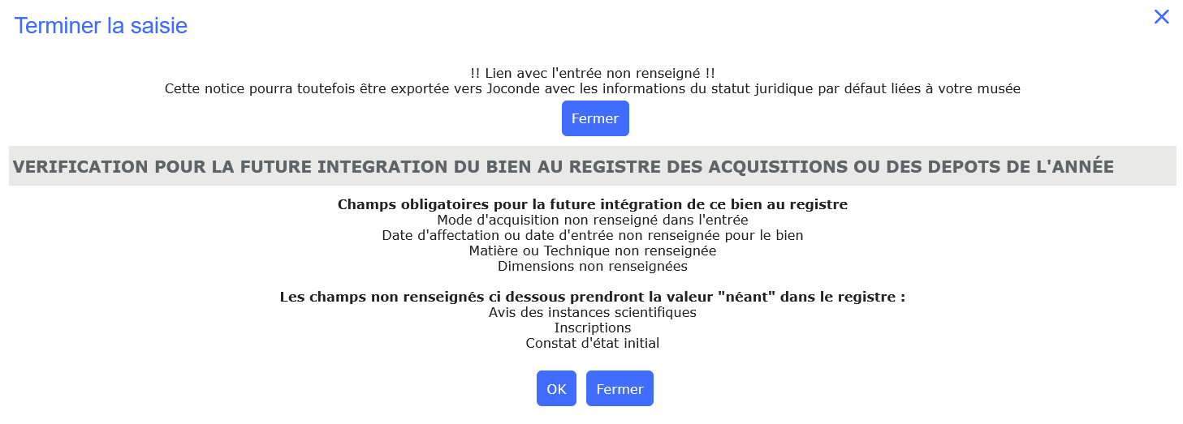Image resolution: width=1183 pixels, height=424 pixels.
Task: Select the "Constat d'état initial" entry
Action: coord(592,343)
